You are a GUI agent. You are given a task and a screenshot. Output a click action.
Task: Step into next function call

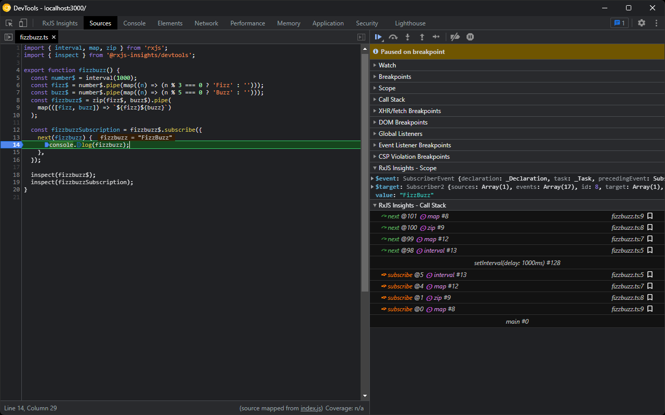pos(408,37)
